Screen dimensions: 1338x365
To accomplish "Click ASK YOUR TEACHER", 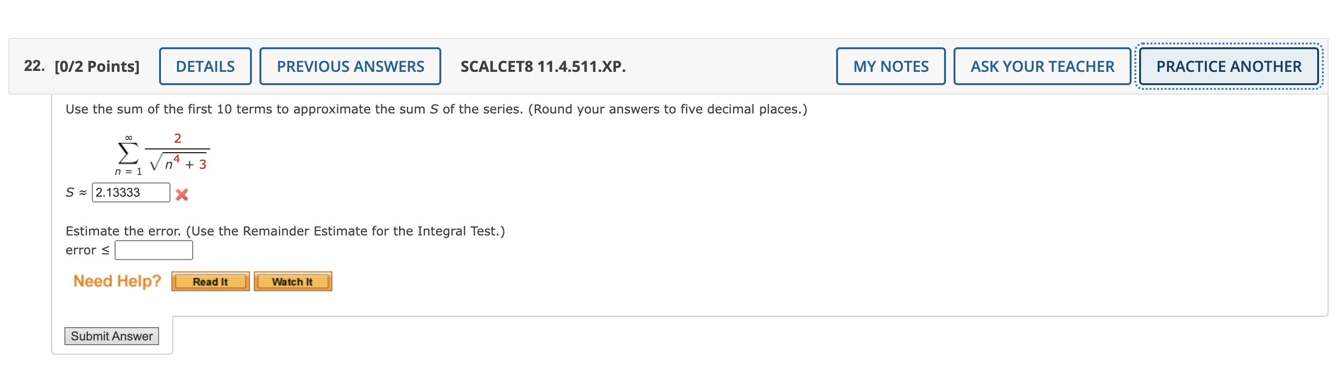I will tap(1042, 66).
